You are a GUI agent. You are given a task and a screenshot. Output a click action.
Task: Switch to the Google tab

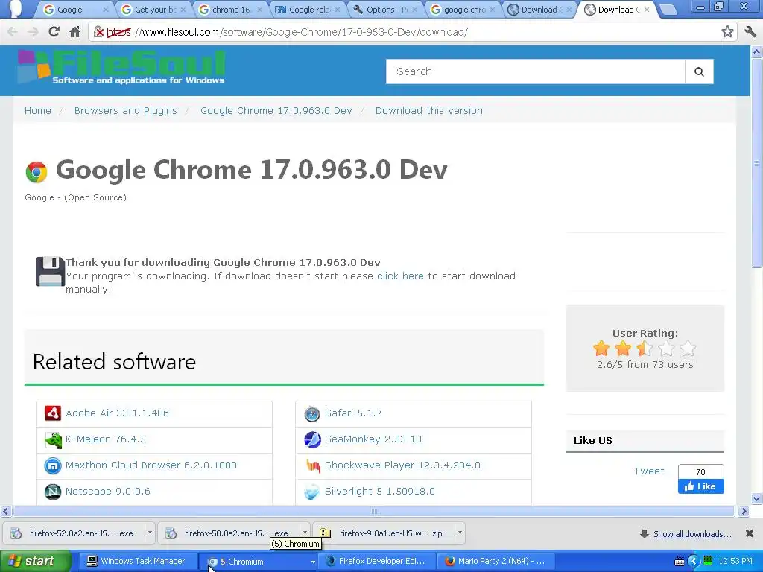coord(77,10)
